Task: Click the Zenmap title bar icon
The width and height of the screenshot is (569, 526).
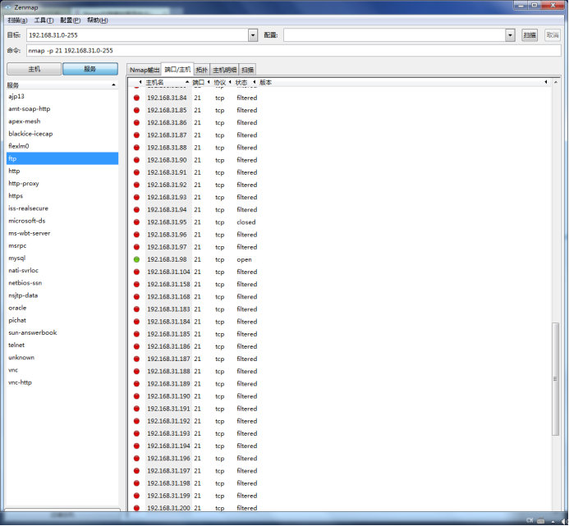Action: pyautogui.click(x=7, y=7)
